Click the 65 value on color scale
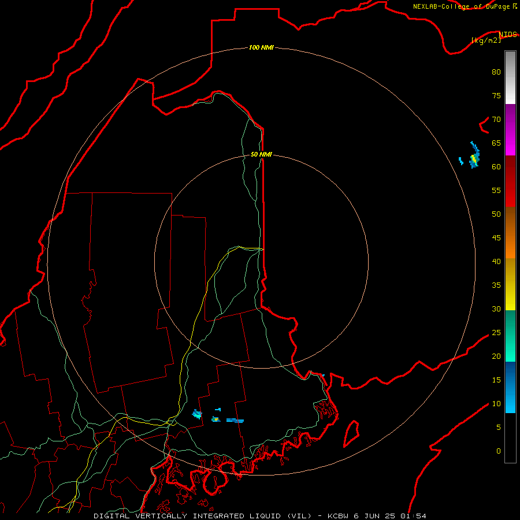This screenshot has width=520, height=520. 496,143
